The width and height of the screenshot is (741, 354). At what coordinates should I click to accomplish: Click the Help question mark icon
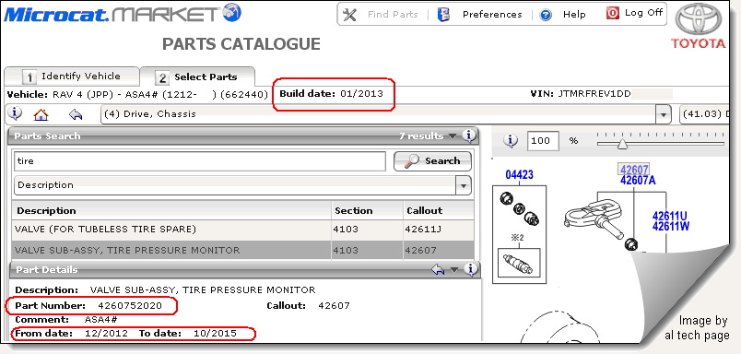[x=546, y=15]
